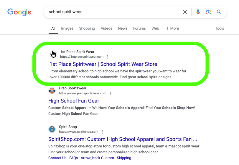Switch to the Images tab
Screen dimensions: 239x165
67,28
